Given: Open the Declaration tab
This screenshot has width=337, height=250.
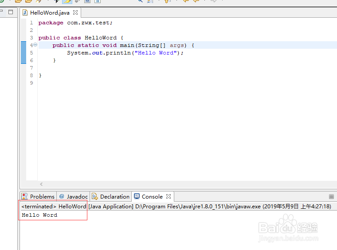Looking at the screenshot, I should (x=111, y=196).
